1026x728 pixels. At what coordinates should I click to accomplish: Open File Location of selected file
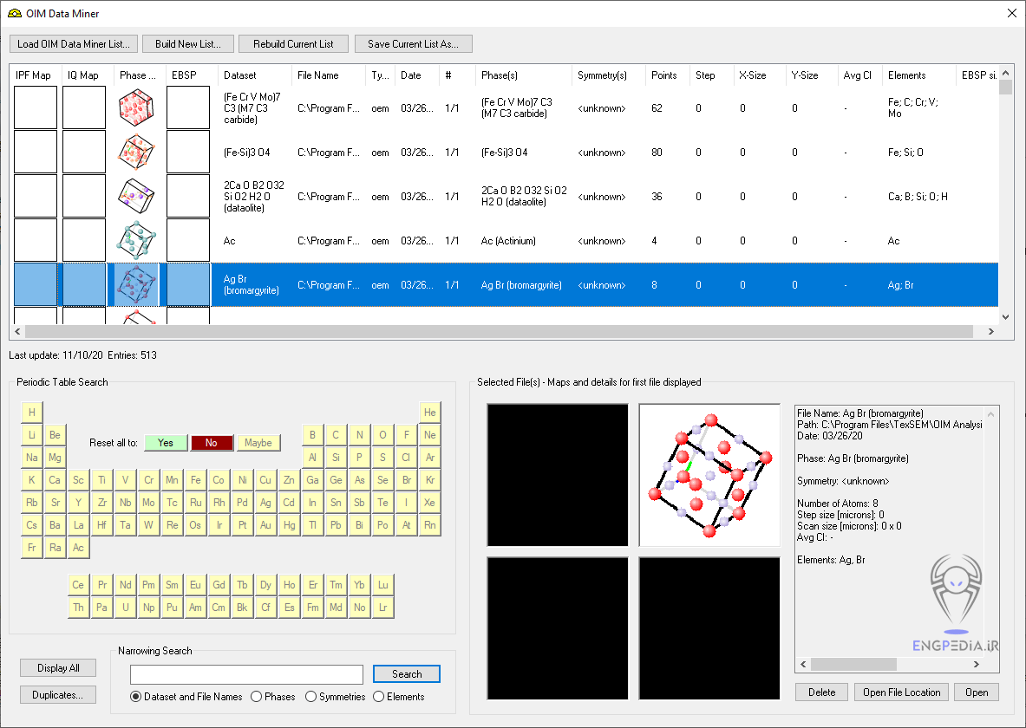901,692
